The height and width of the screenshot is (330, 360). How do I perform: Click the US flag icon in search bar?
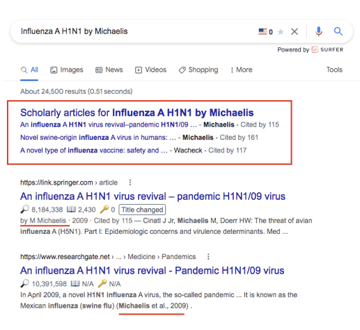point(263,31)
